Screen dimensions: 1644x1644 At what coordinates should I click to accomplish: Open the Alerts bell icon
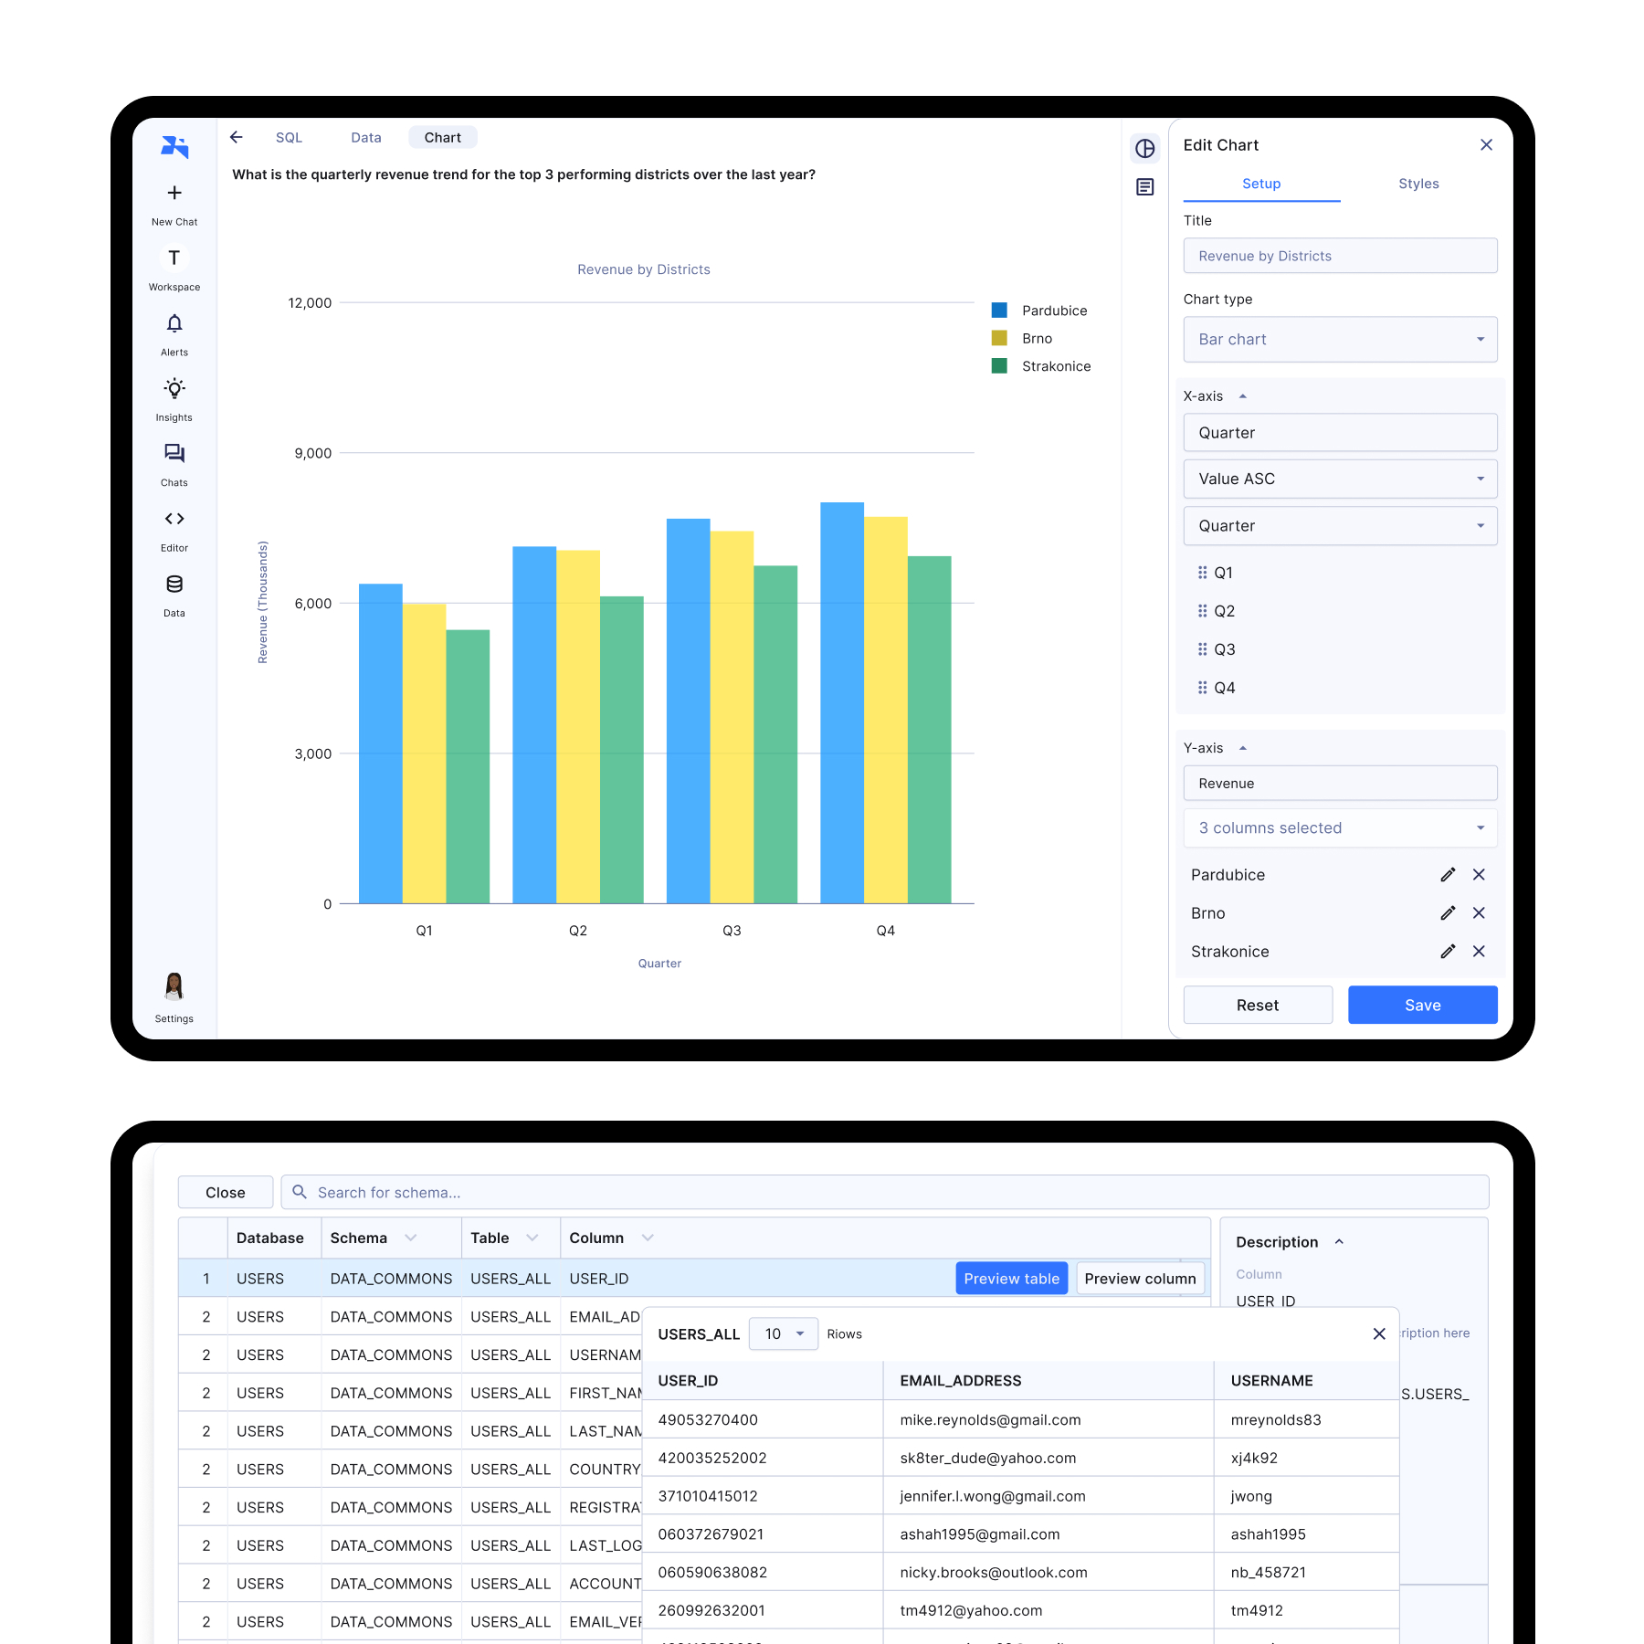pyautogui.click(x=174, y=324)
